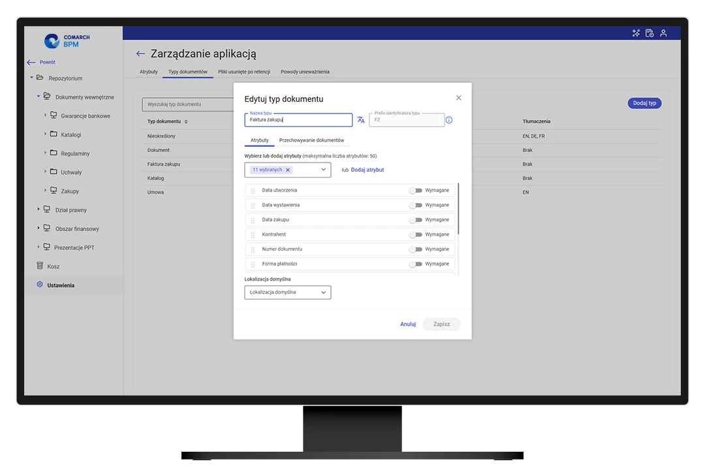Grab the drag handle of Data utworzenia
The image size is (705, 470).
click(x=253, y=191)
